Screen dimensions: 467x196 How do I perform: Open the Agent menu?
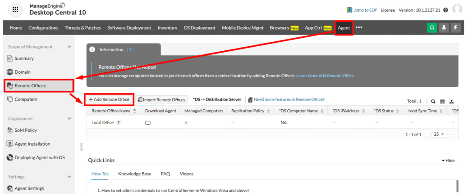[344, 28]
